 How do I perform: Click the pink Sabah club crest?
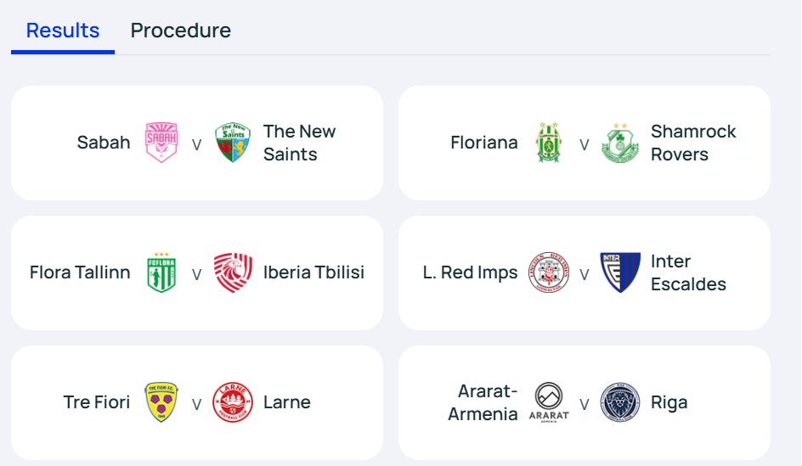161,143
